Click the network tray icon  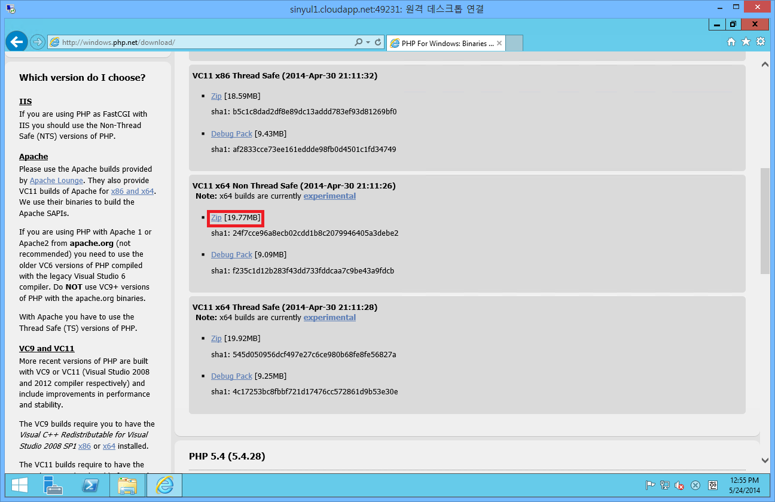pyautogui.click(x=665, y=485)
